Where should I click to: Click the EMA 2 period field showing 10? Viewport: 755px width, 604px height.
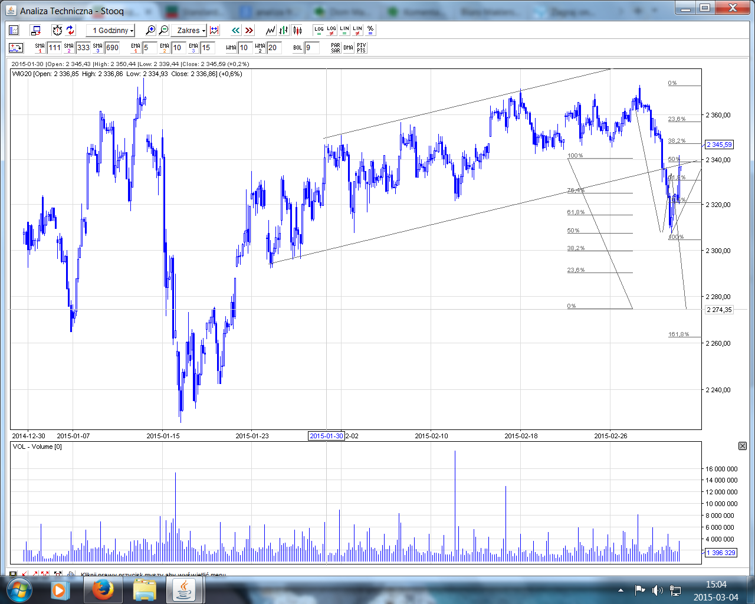point(179,48)
